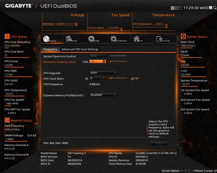Click the CPU Core Frequency 3701.01MHz value
Viewport: 217px width, 173px height.
click(12, 46)
